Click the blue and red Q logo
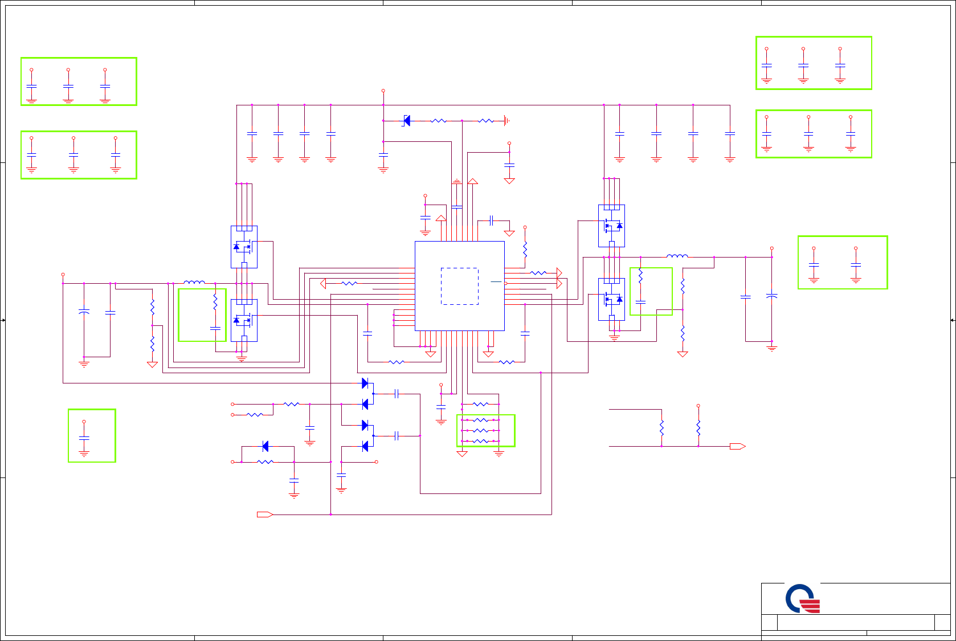 (802, 598)
